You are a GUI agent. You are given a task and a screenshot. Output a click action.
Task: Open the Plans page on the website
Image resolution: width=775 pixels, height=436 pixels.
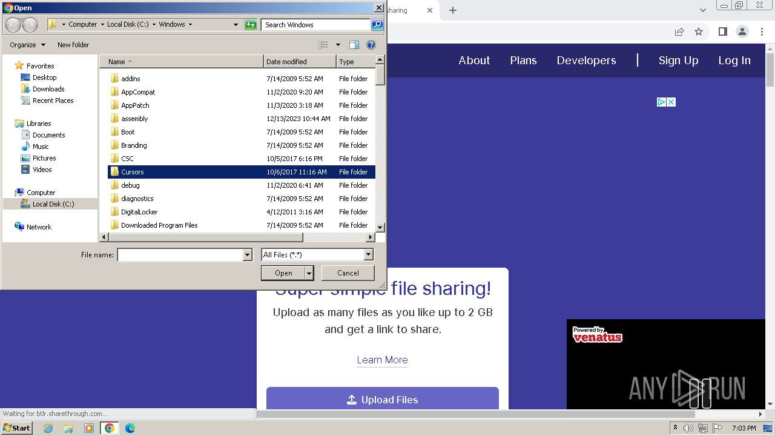[523, 61]
